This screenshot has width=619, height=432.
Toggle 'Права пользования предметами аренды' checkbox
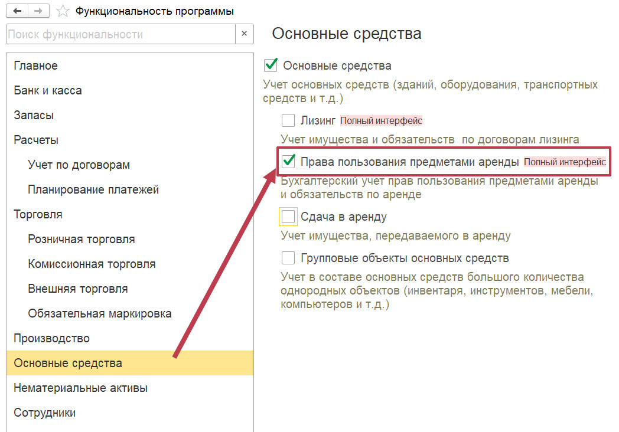pos(288,161)
